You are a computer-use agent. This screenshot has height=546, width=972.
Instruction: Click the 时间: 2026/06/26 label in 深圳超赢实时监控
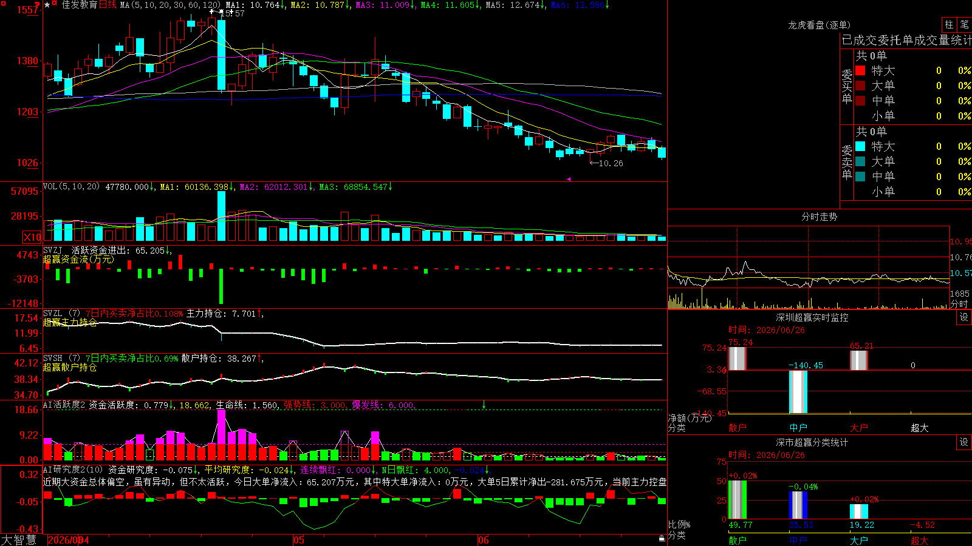coord(766,330)
